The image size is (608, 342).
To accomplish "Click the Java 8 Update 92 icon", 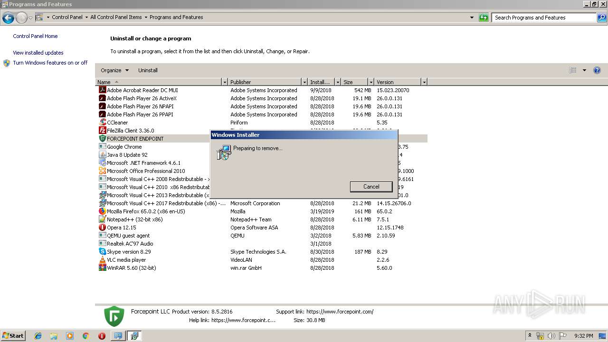I will click(102, 154).
